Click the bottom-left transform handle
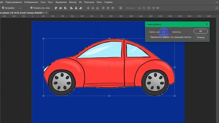The width and height of the screenshot is (219, 123). point(43,96)
